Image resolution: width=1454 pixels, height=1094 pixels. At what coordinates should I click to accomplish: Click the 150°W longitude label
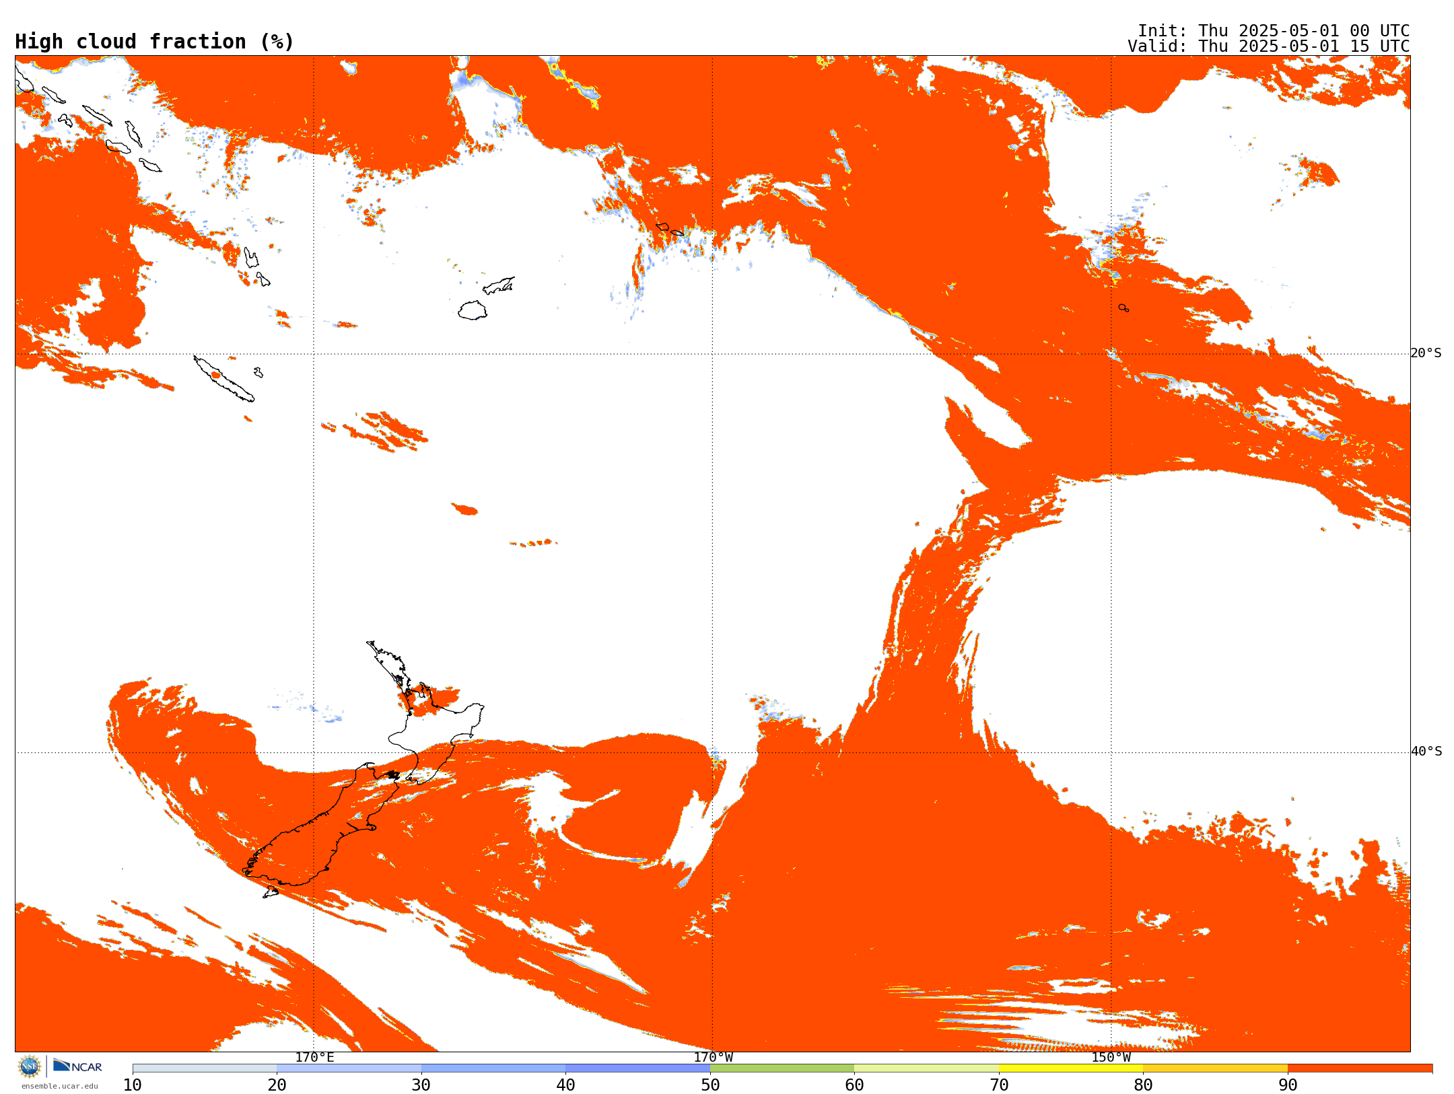point(1111,1058)
